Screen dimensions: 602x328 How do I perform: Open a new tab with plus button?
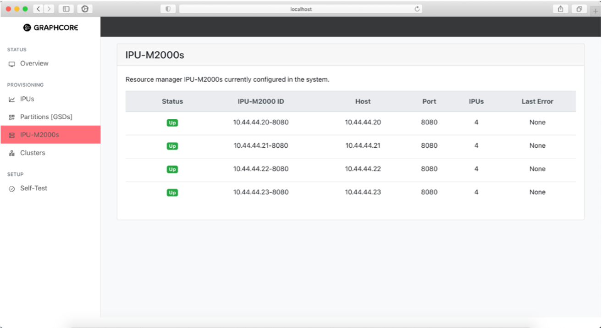(x=596, y=10)
